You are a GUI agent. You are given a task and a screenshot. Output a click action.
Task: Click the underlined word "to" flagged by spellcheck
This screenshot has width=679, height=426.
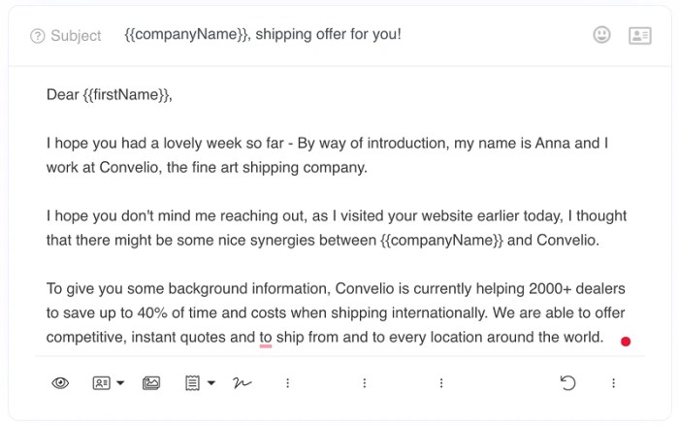[x=266, y=338]
